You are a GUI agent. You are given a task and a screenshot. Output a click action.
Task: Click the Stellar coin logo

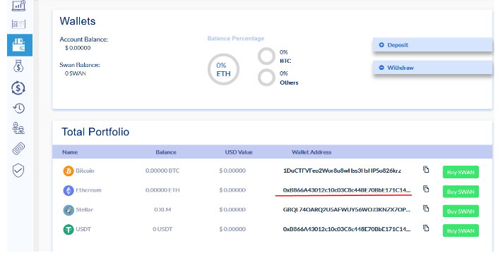69,210
